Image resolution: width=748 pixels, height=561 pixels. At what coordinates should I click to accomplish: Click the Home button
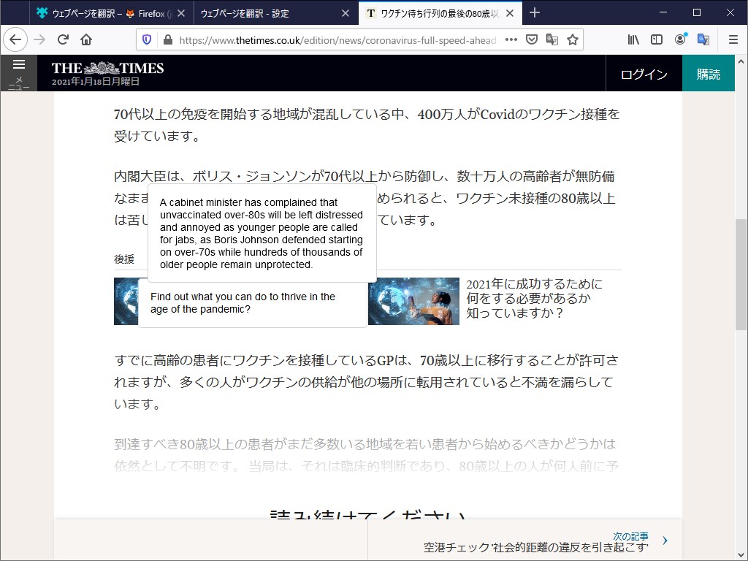86,39
